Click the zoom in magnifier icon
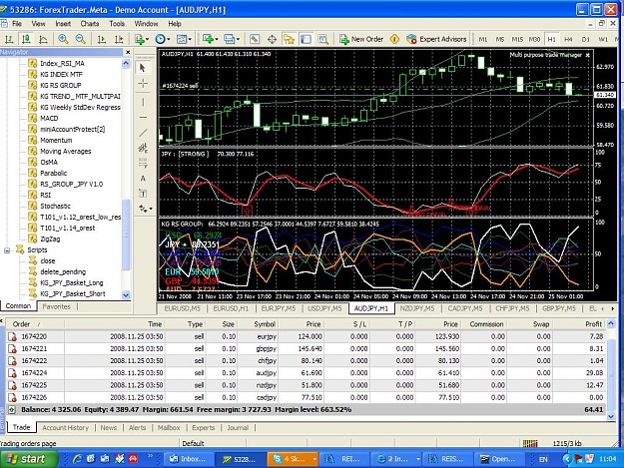Image resolution: width=624 pixels, height=468 pixels. point(63,39)
